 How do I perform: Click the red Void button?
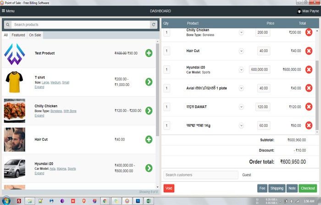point(169,188)
